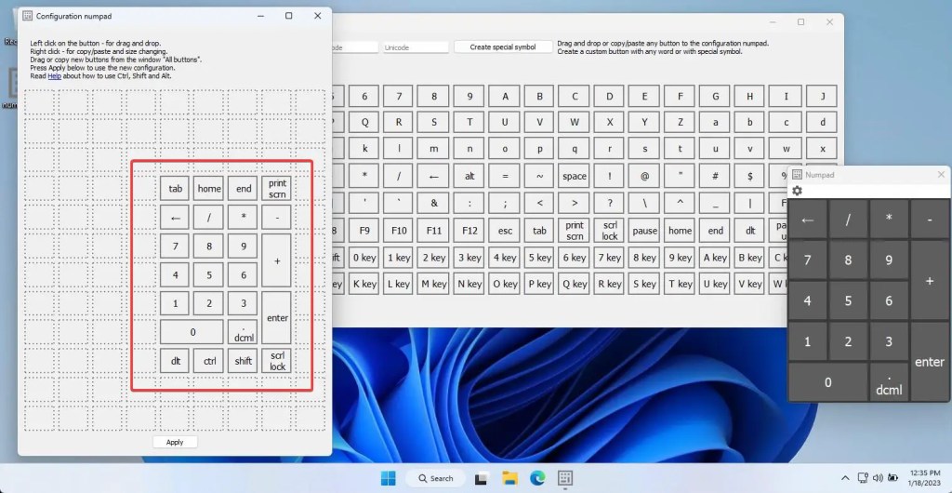Pick the esc button in All buttons window
Image resolution: width=952 pixels, height=493 pixels.
(x=505, y=231)
